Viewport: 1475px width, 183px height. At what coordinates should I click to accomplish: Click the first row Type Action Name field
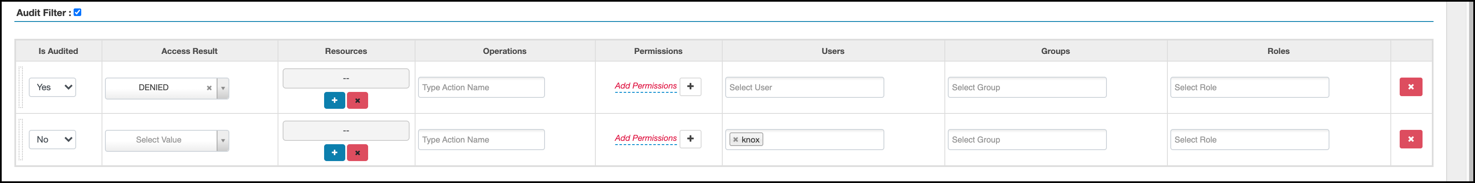[x=481, y=87]
